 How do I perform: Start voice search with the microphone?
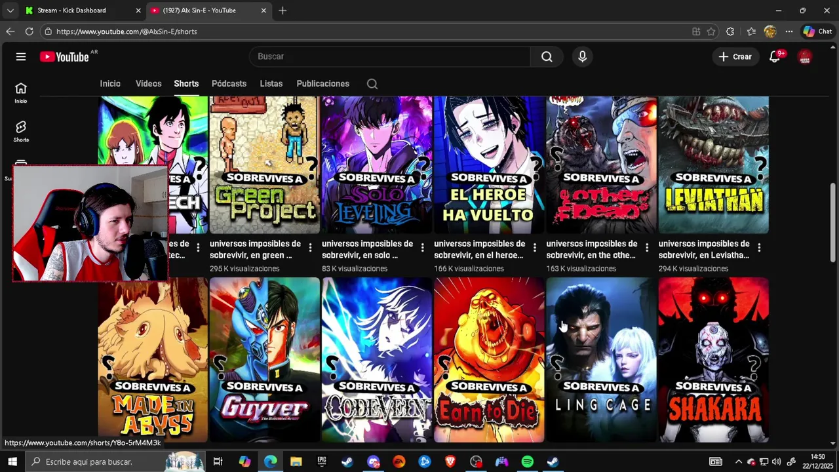pyautogui.click(x=582, y=56)
